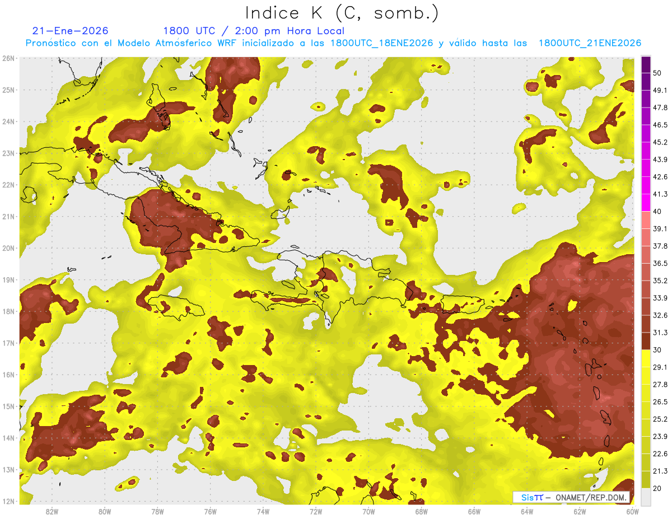The height and width of the screenshot is (519, 672).
Task: Select the '68W' longitude label
Action: tap(422, 511)
